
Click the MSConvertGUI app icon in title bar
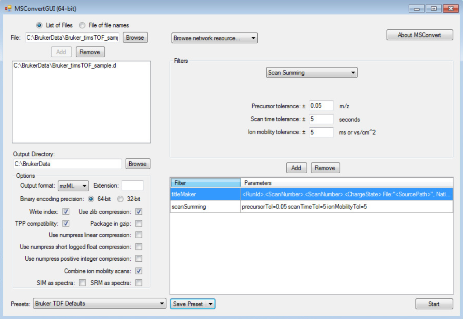(8, 8)
